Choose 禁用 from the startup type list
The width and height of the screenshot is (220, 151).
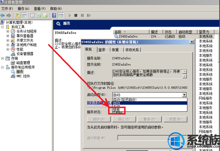click(150, 110)
